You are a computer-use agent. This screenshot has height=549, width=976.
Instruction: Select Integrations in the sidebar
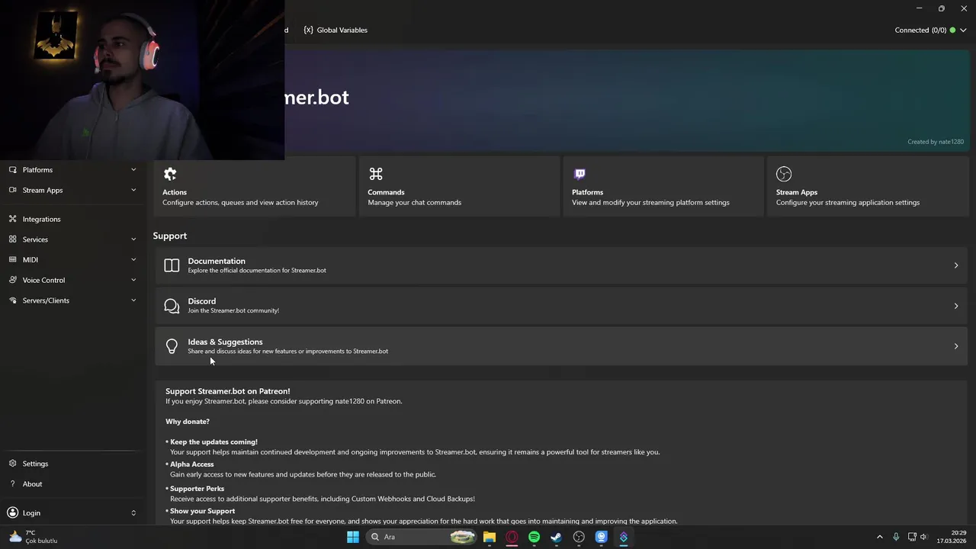point(72,219)
